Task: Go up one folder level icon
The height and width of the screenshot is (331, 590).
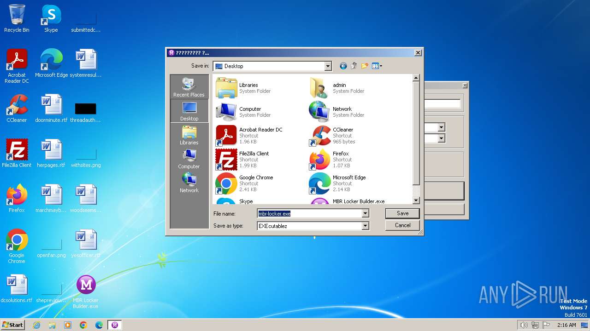Action: (354, 66)
